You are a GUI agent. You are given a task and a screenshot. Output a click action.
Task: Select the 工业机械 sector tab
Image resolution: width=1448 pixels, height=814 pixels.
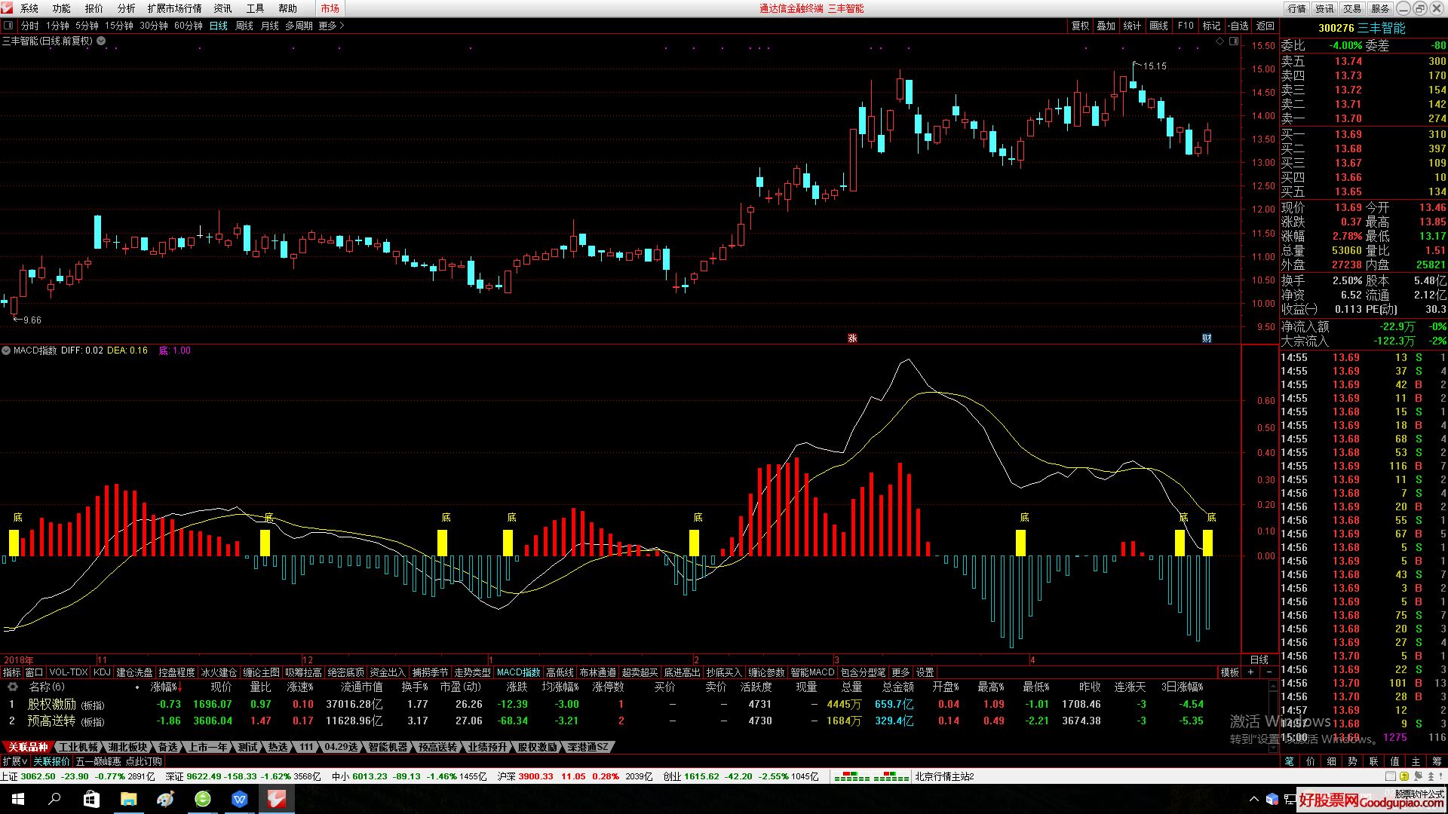coord(78,747)
